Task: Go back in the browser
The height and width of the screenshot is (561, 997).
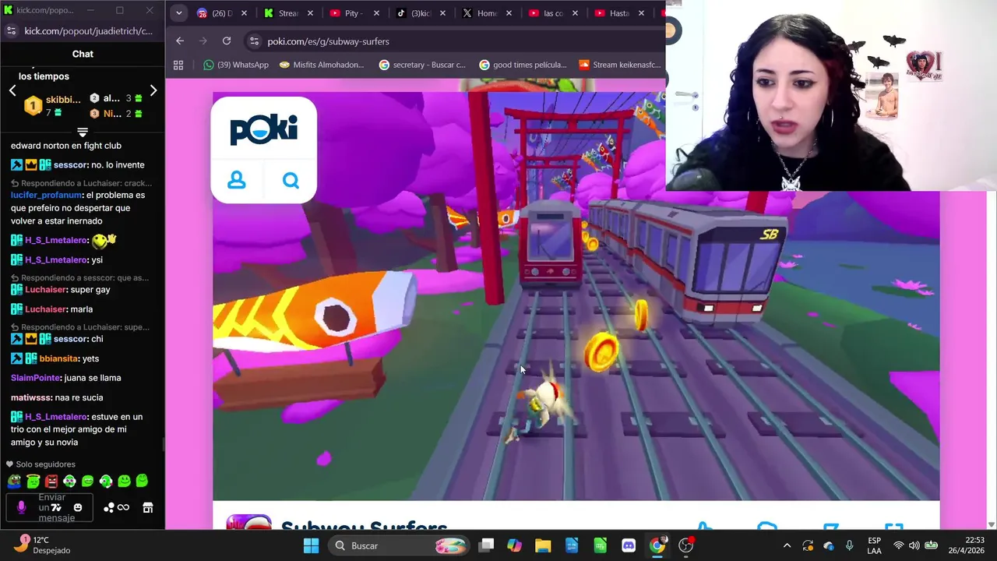Action: (x=180, y=41)
